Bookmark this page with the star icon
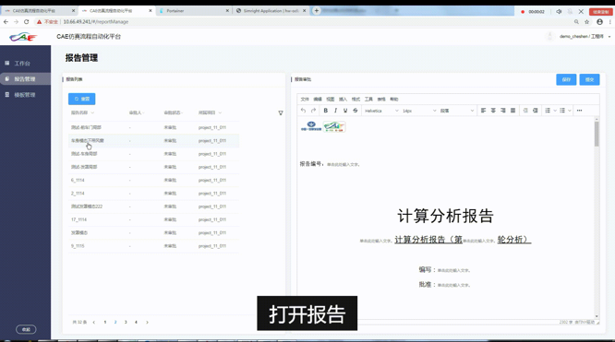 (586, 22)
